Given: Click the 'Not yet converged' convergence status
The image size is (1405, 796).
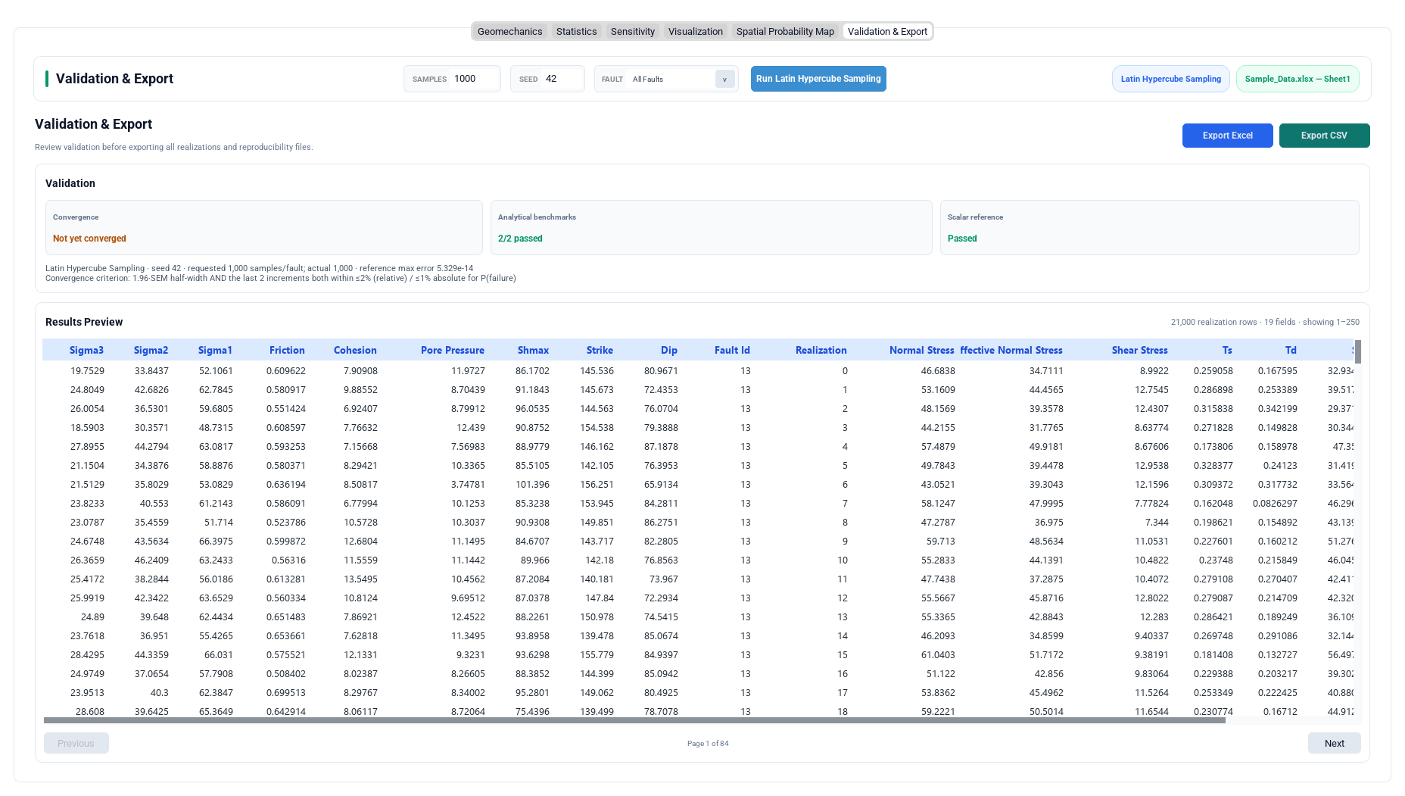Looking at the screenshot, I should (89, 239).
